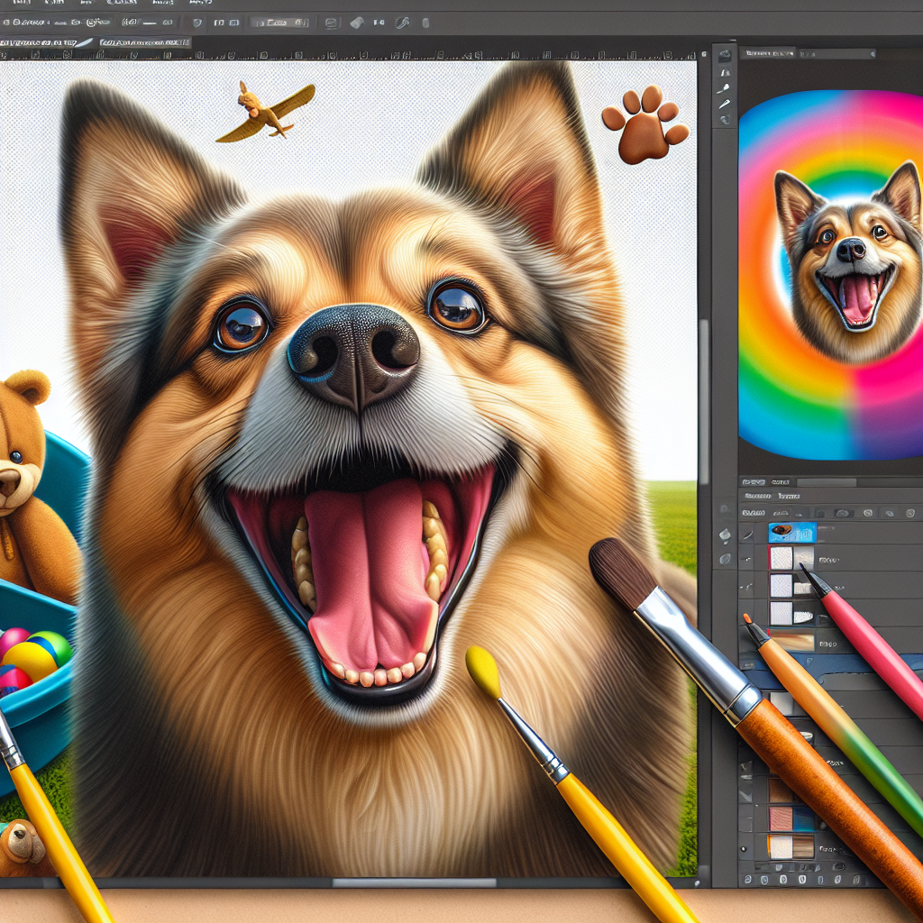Toggle visibility of the layer below the blue one
Image resolution: width=923 pixels, height=923 pixels.
click(747, 558)
